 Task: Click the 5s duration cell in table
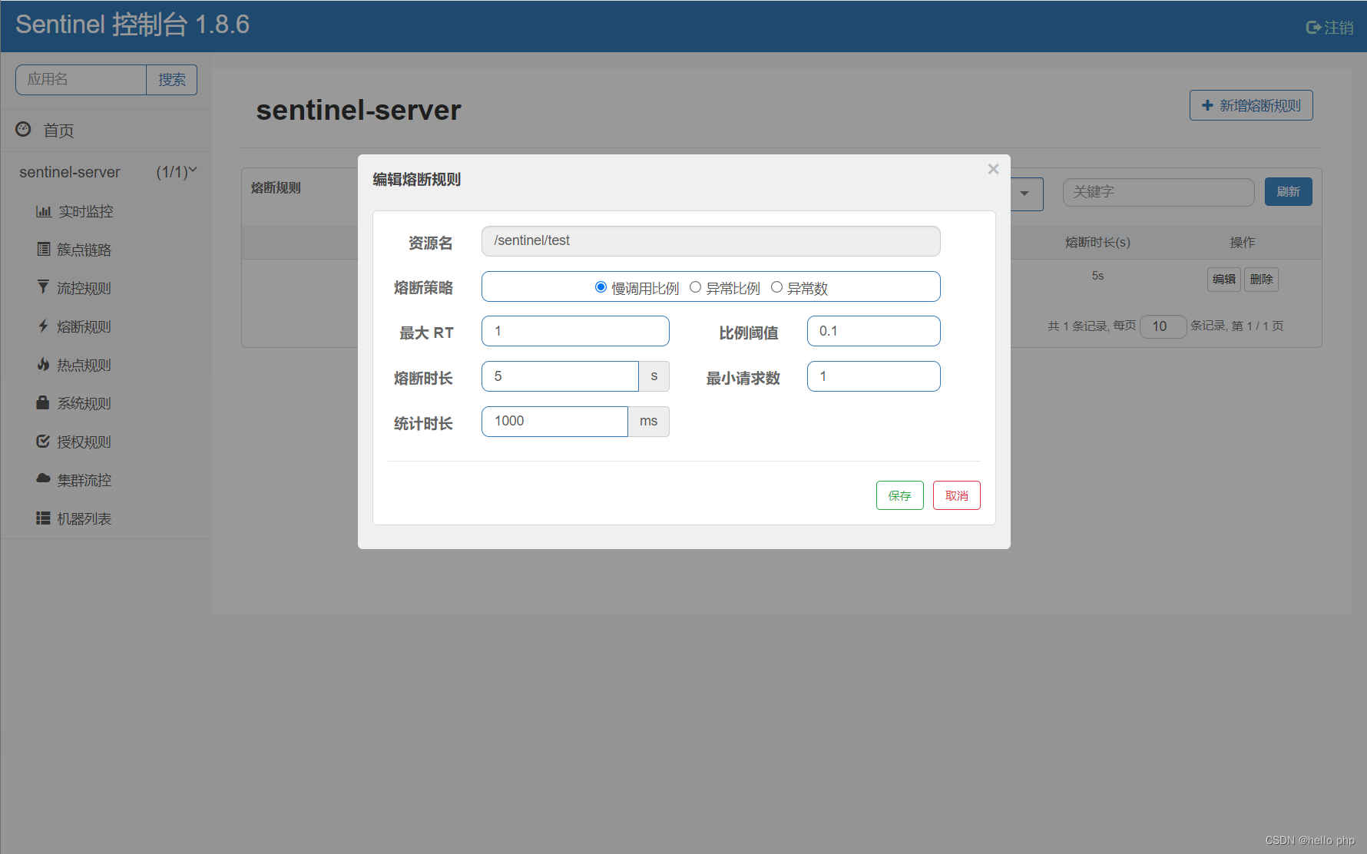(1097, 276)
